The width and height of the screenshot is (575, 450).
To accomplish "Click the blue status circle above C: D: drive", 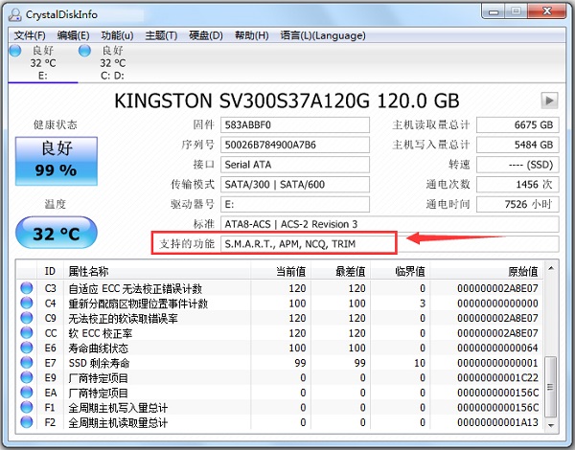I will pyautogui.click(x=84, y=51).
